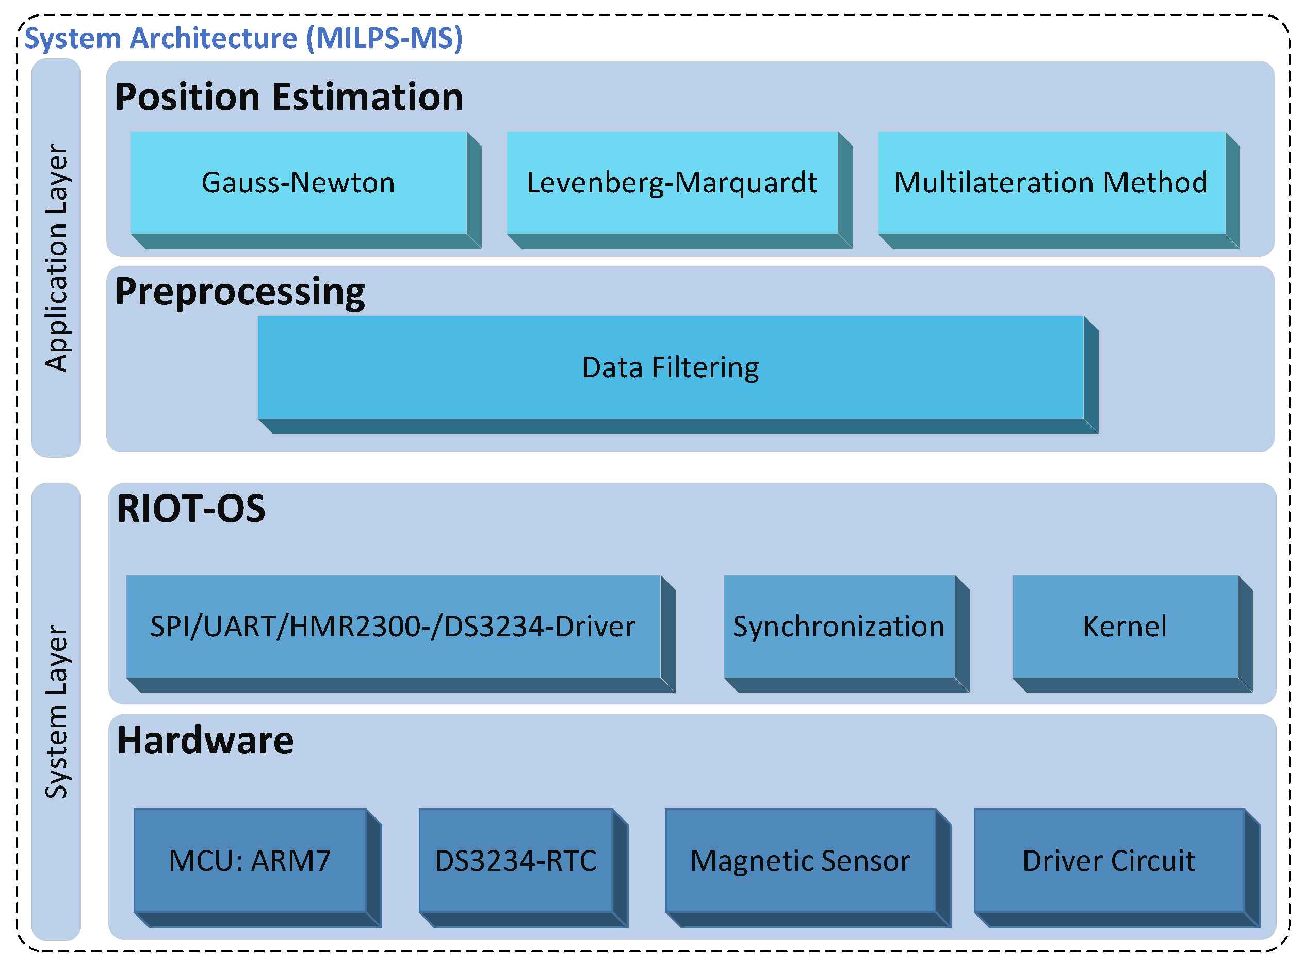
Task: Click the Application Layer vertical label
Action: (57, 258)
